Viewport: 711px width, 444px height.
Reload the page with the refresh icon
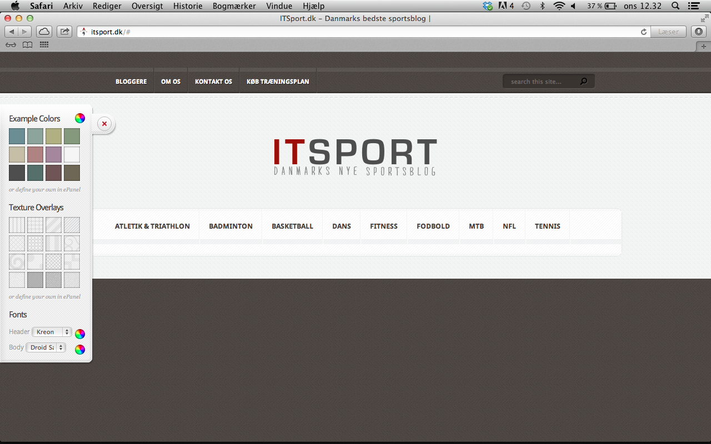point(644,32)
